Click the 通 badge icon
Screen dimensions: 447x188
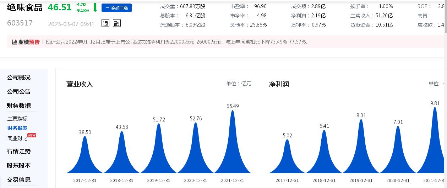105,23
